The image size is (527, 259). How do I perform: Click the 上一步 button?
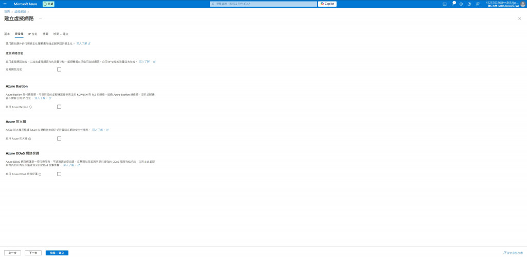coord(12,253)
